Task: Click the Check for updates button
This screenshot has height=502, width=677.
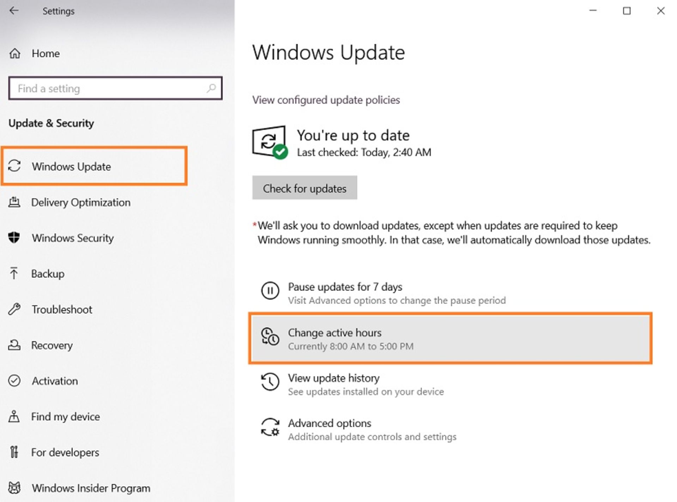Action: [305, 188]
